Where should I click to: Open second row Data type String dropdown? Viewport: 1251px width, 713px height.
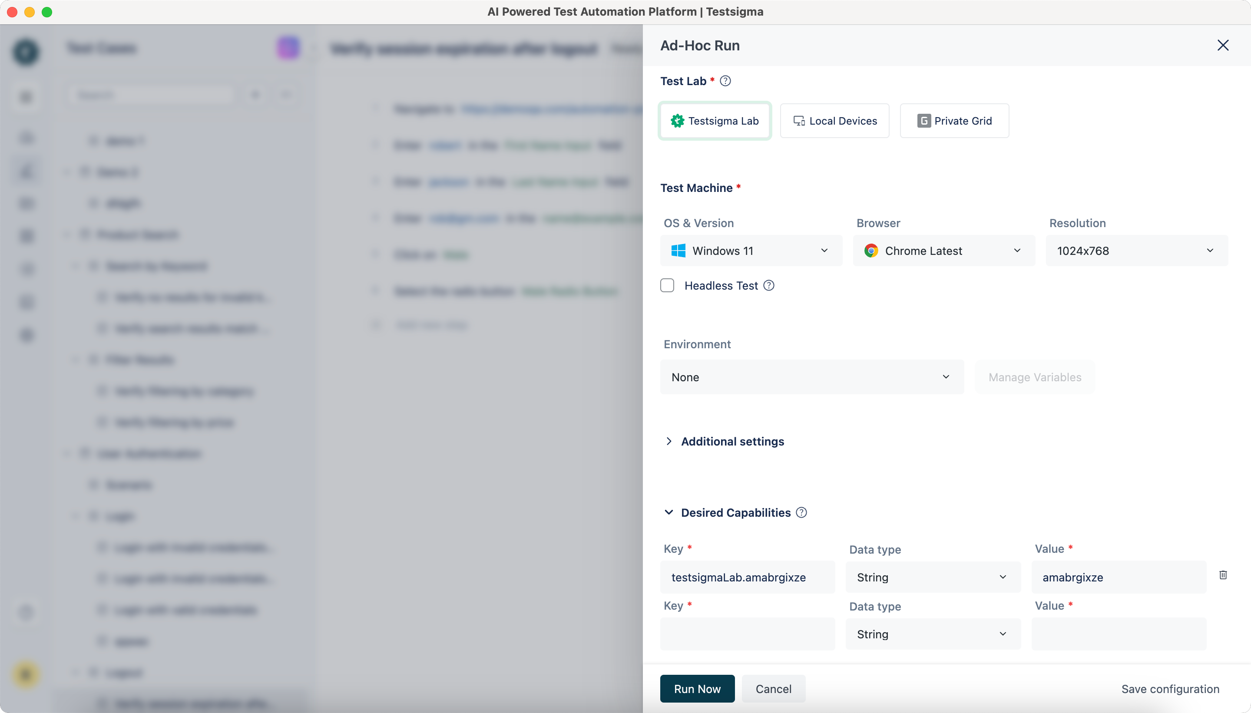[933, 634]
